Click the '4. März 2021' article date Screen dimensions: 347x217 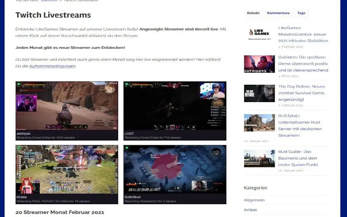288,76
